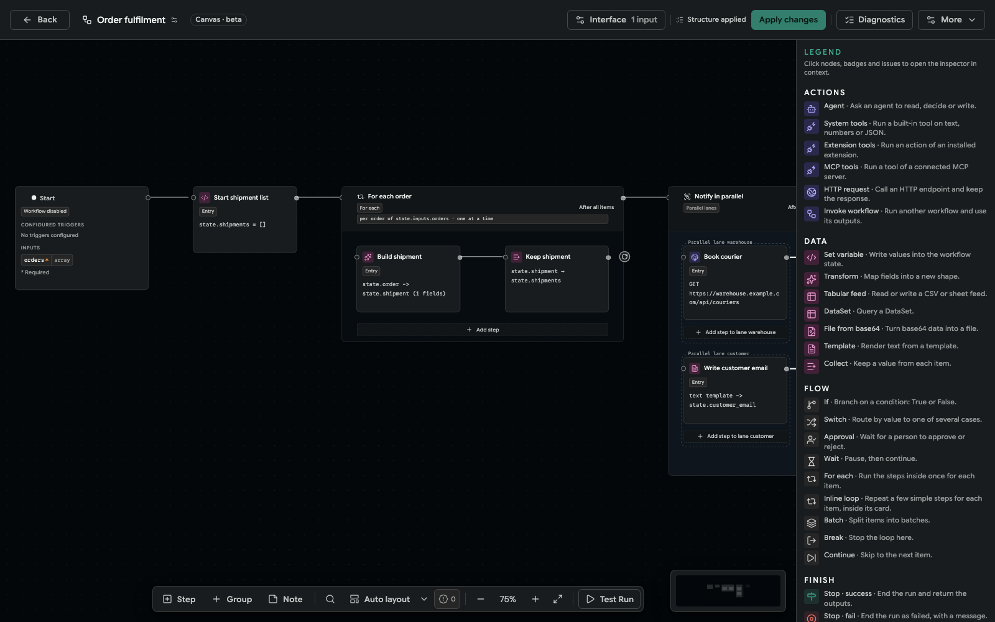Zoom in with plus button
The width and height of the screenshot is (995, 622).
(535, 599)
